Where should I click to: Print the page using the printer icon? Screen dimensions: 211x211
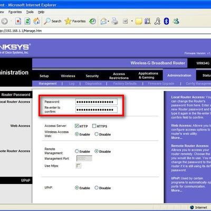pos(115,21)
